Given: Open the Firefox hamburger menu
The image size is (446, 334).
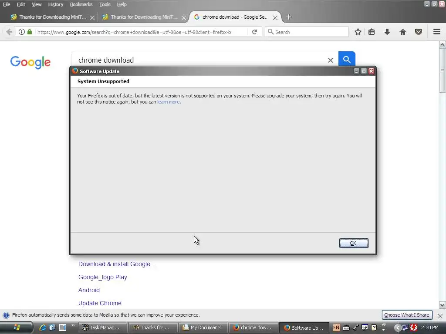Looking at the screenshot, I should 437,31.
